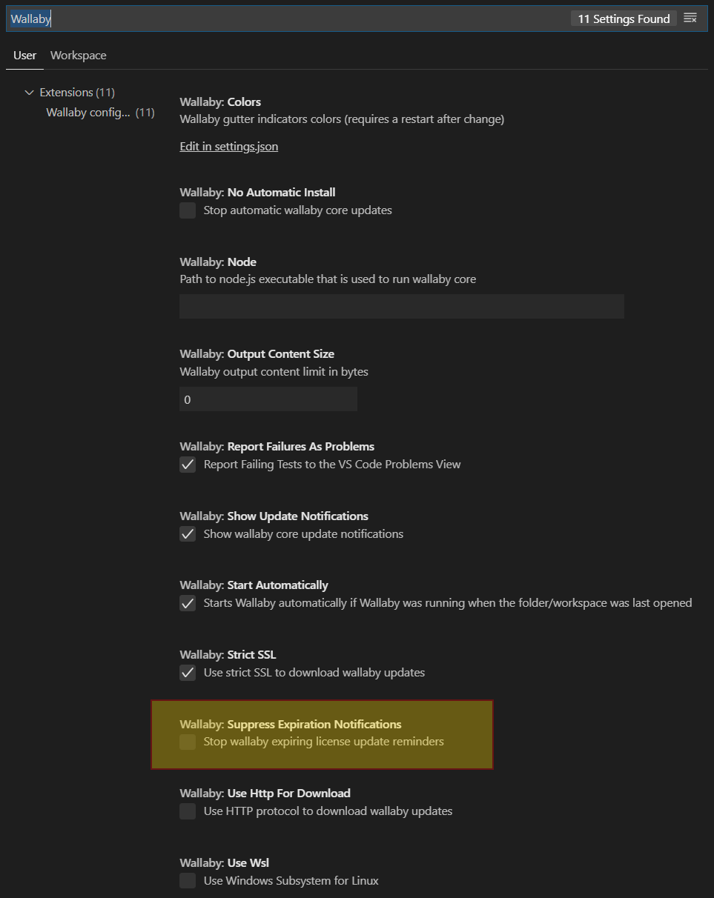714x898 pixels.
Task: Switch to the Workspace tab
Action: 78,55
